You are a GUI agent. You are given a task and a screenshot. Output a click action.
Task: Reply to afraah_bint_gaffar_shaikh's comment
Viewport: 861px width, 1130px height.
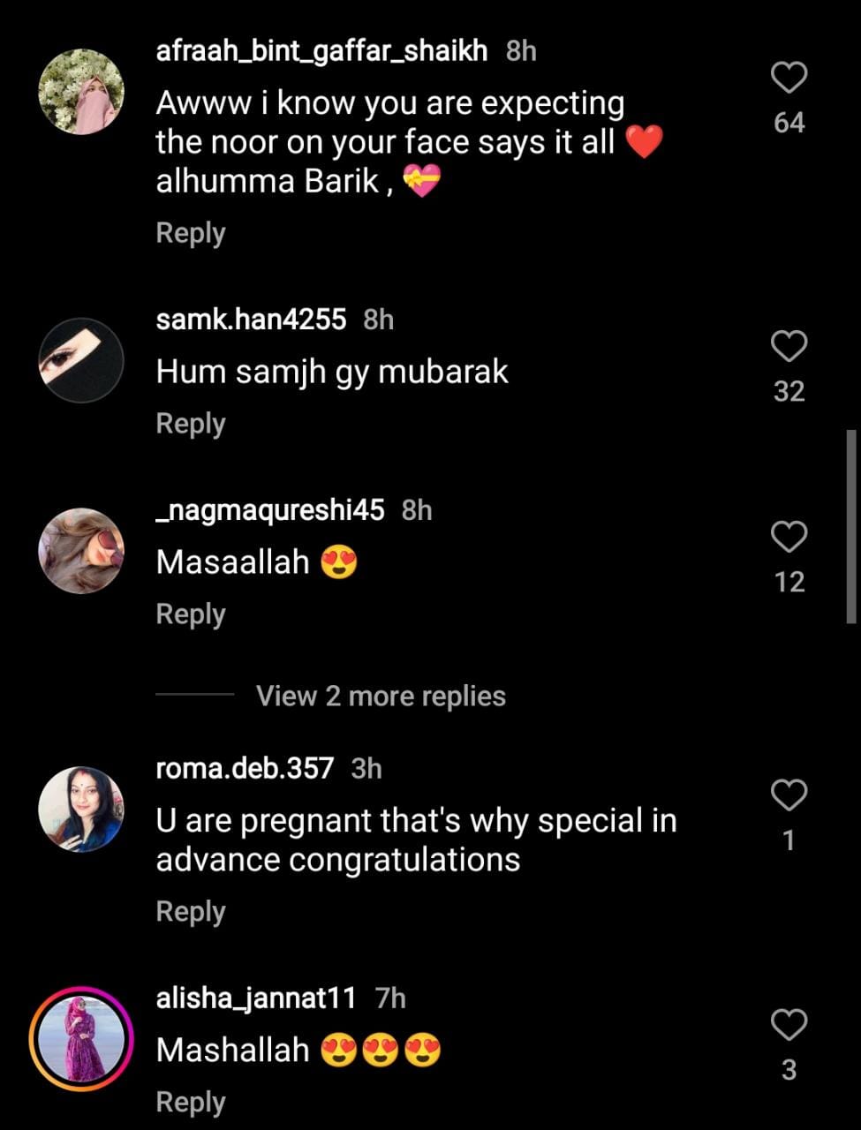[x=191, y=233]
